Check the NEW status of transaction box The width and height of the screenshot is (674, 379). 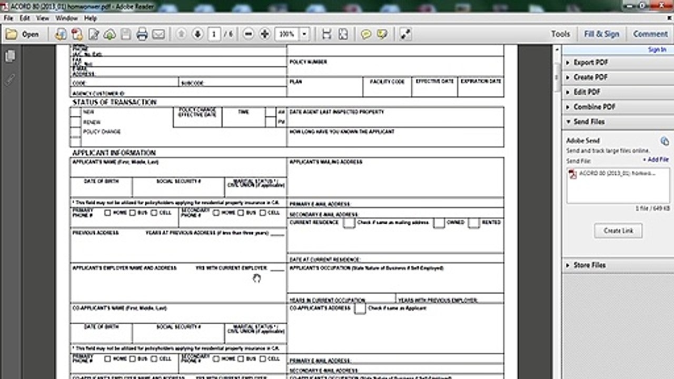tap(76, 112)
